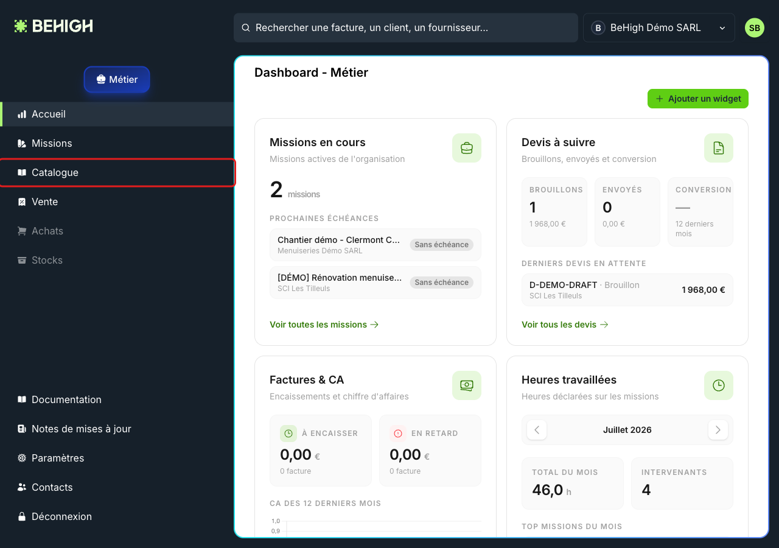Click the À encaisser green clock icon
The height and width of the screenshot is (548, 779).
[x=288, y=434]
